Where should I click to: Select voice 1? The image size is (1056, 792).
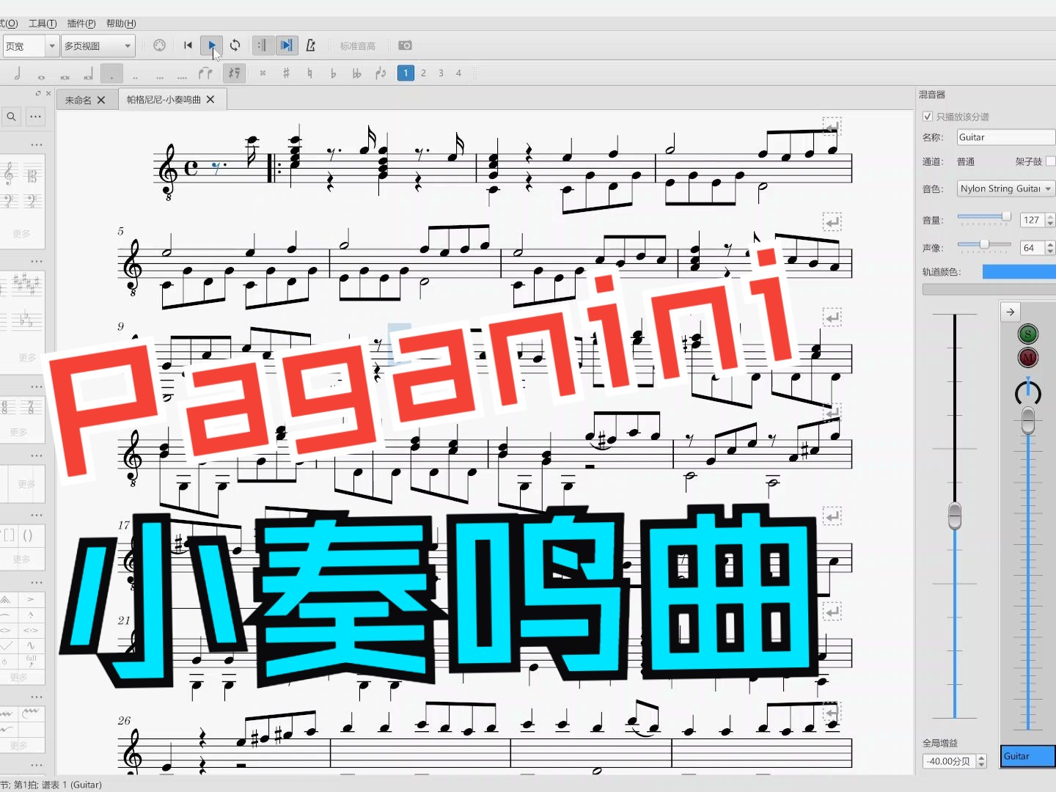(x=406, y=73)
